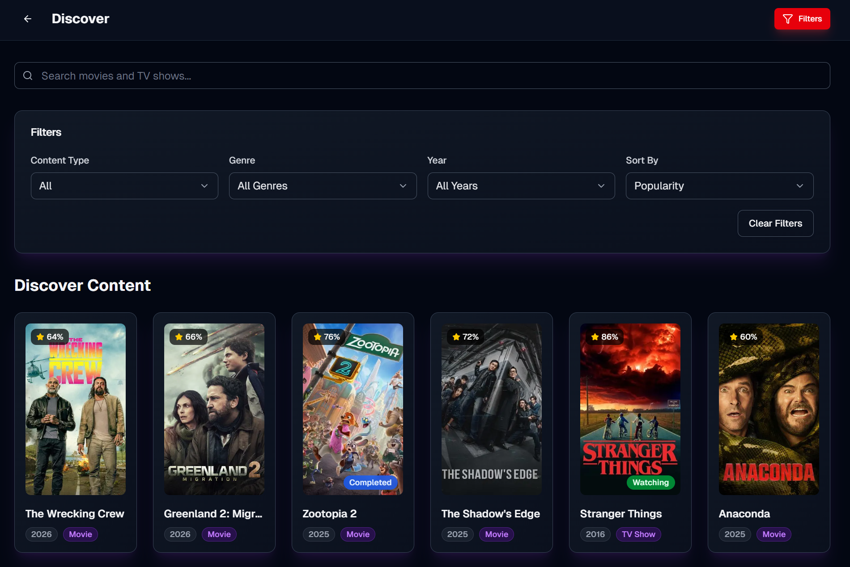Click the 60% rating badge on Anaconda
This screenshot has height=567, width=850.
pyautogui.click(x=743, y=337)
